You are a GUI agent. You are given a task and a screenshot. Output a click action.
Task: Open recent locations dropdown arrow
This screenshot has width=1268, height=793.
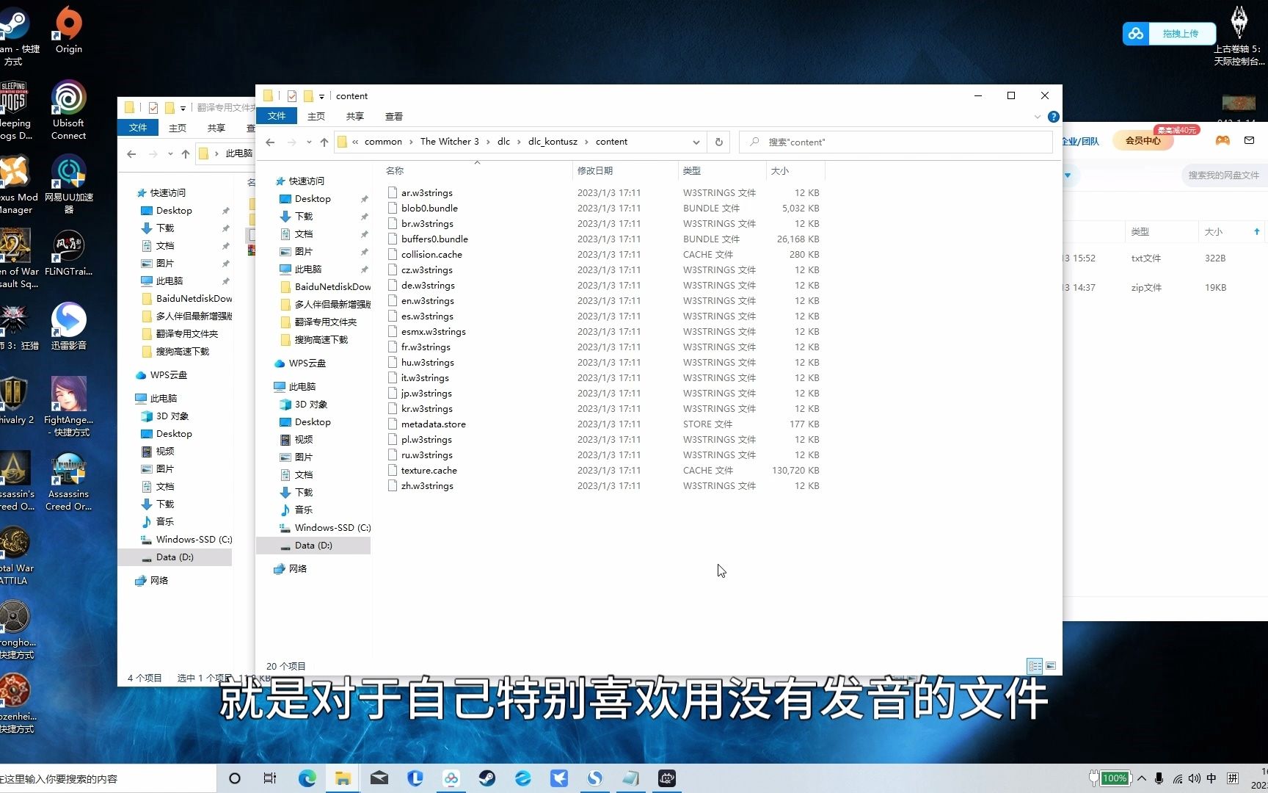308,142
